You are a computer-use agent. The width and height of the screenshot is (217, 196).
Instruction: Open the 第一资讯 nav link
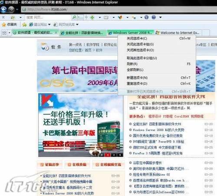coord(75,45)
